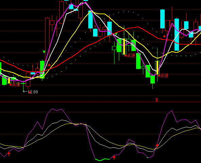Select the red S marker above the divider
The height and width of the screenshot is (163, 201).
pyautogui.click(x=157, y=100)
